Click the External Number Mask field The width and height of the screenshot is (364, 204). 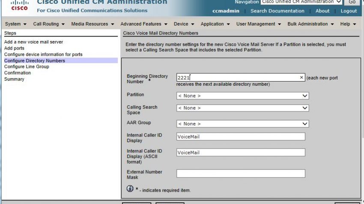(241, 174)
